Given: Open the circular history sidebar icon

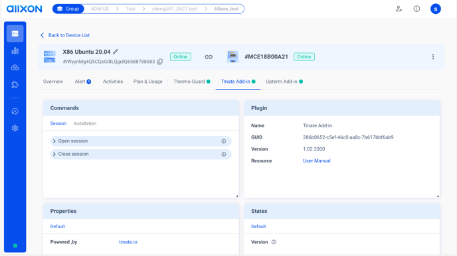Looking at the screenshot, I should pos(15,111).
